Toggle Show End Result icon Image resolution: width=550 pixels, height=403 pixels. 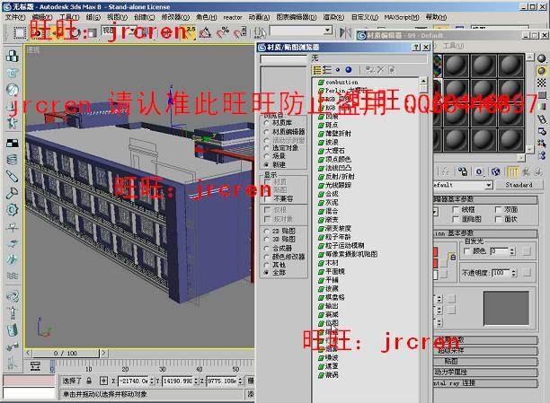pos(513,171)
